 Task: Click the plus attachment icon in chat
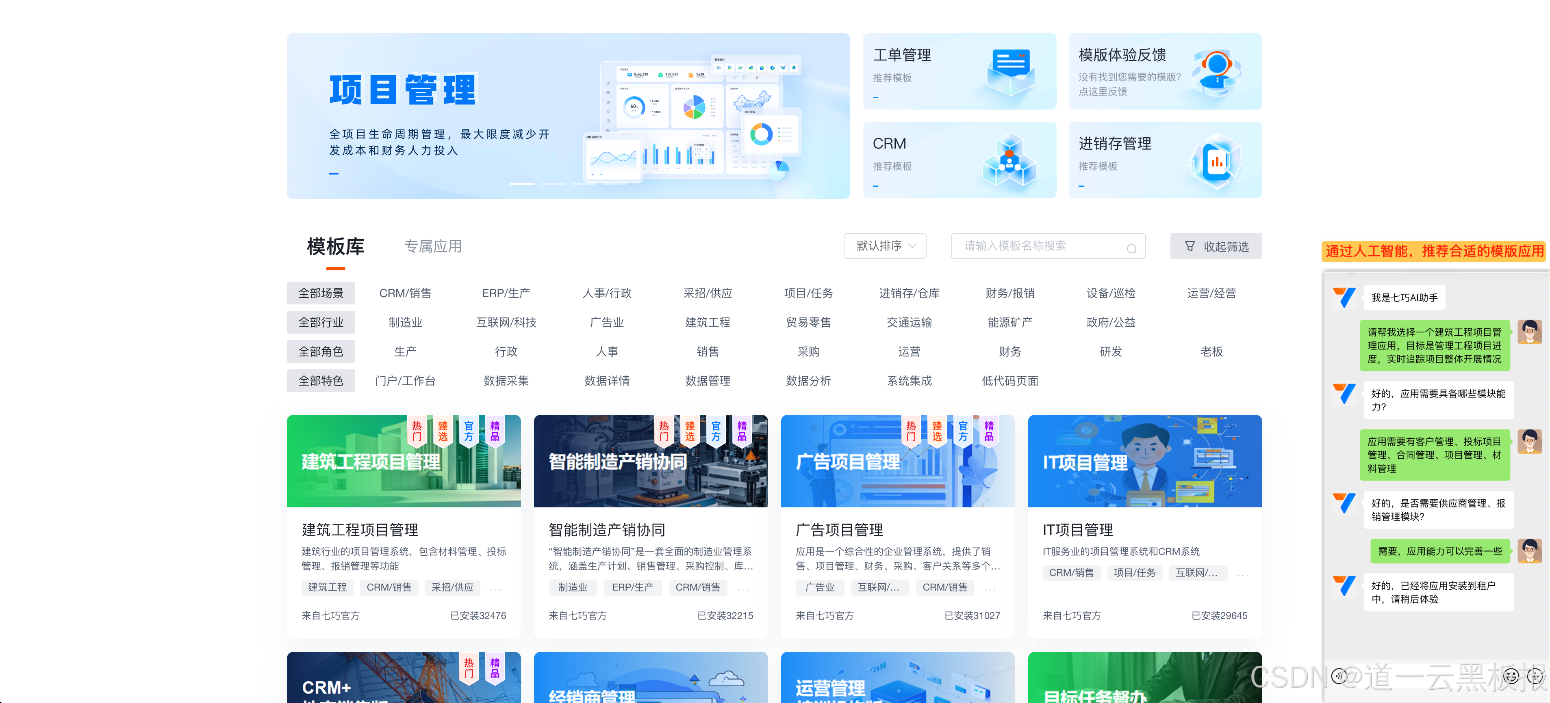[x=1535, y=676]
